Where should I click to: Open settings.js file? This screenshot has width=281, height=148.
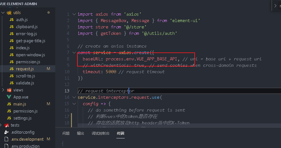point(22,118)
